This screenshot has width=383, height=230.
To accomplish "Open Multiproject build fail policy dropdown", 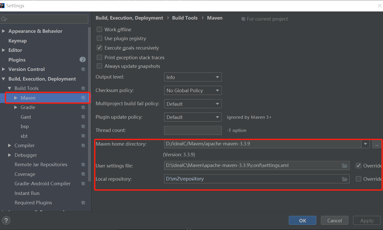I will click(x=193, y=104).
